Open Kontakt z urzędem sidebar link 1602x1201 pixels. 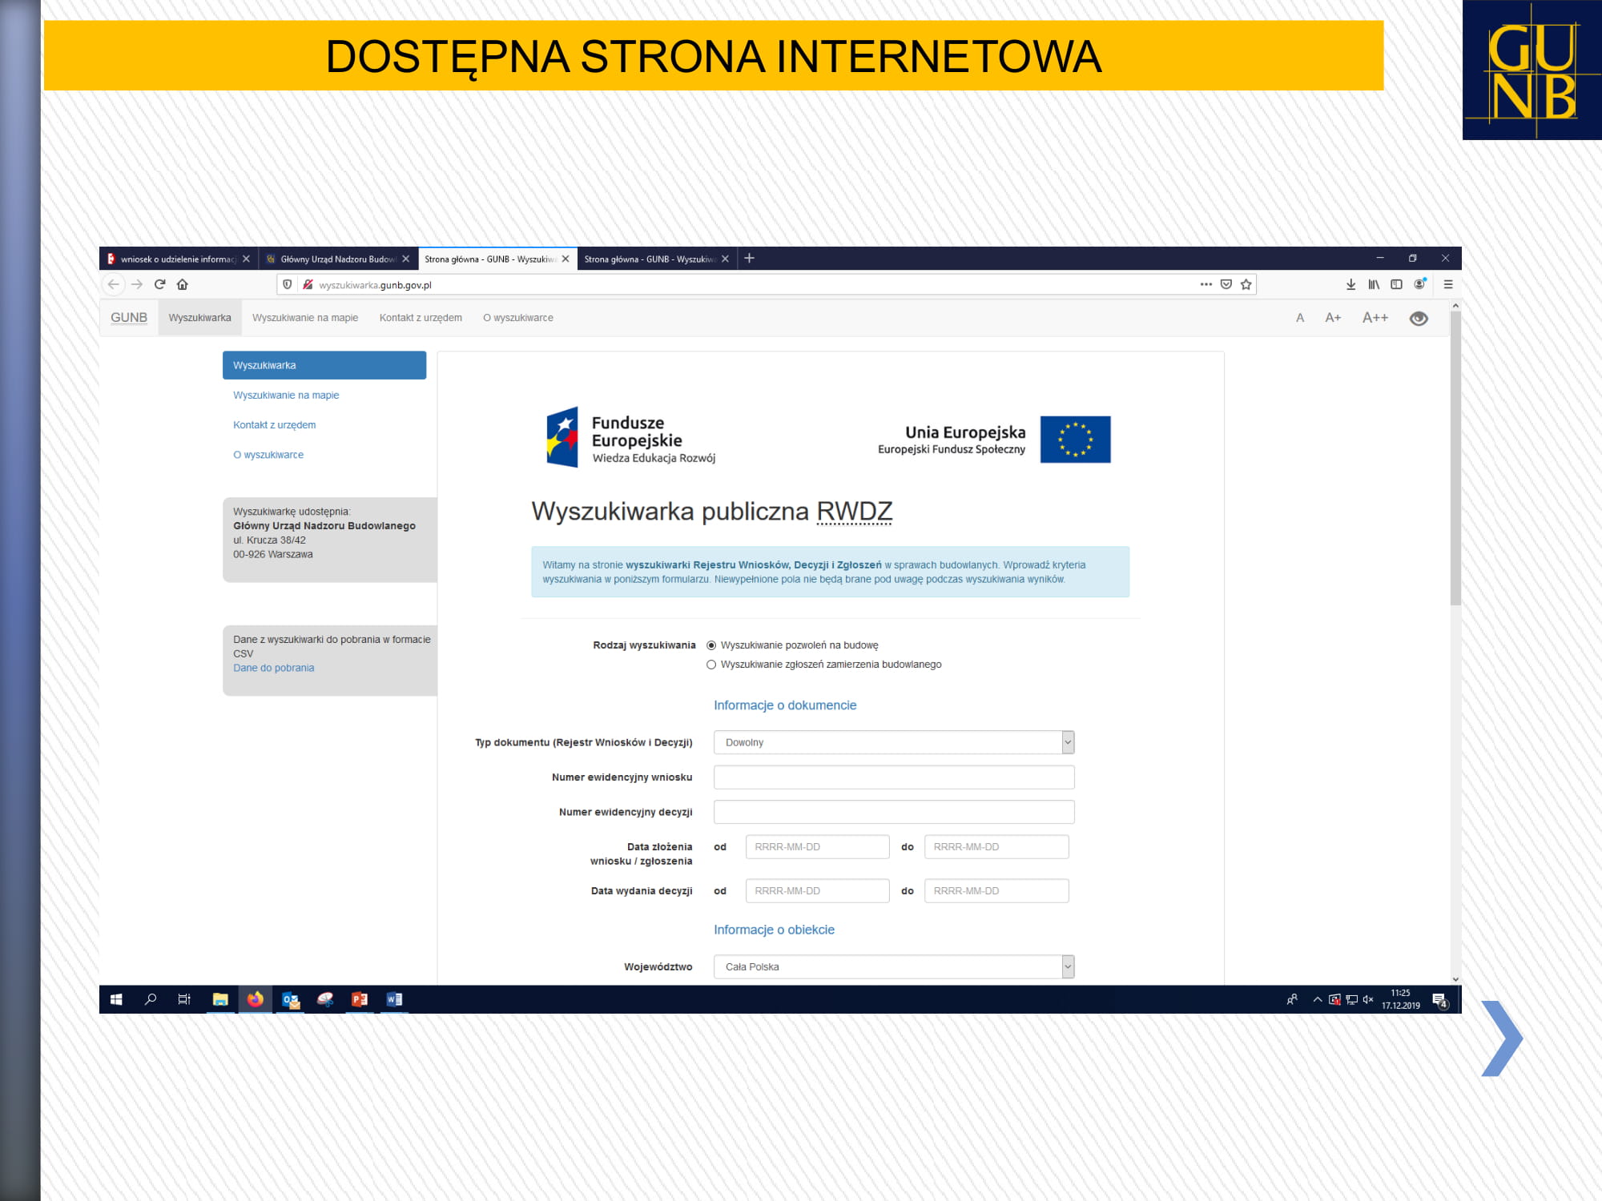274,425
